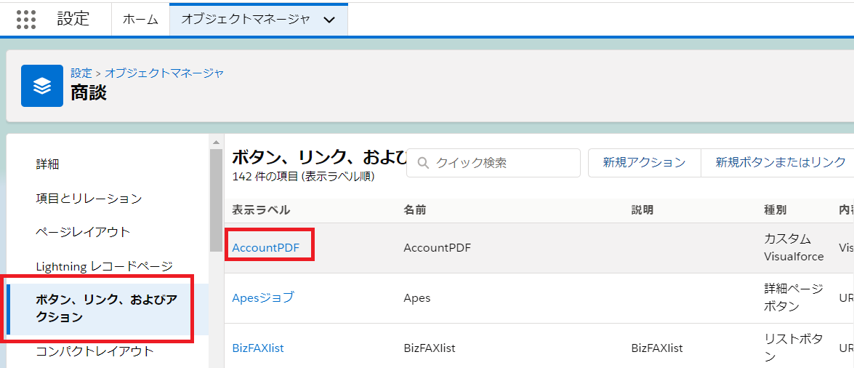Viewport: 854px width, 368px height.
Task: Open the Apesジョブ link
Action: point(263,297)
